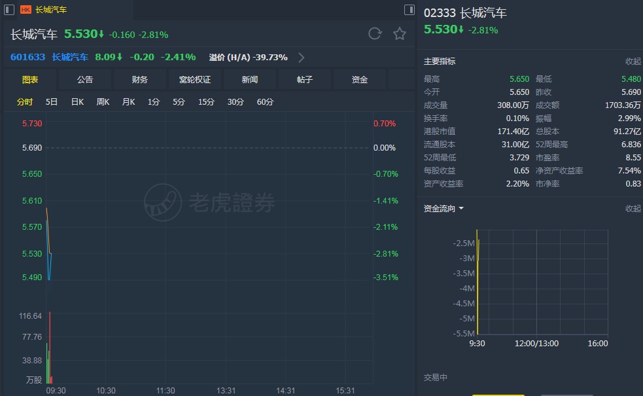Select the 日K chart period
643x396 pixels.
pyautogui.click(x=77, y=101)
